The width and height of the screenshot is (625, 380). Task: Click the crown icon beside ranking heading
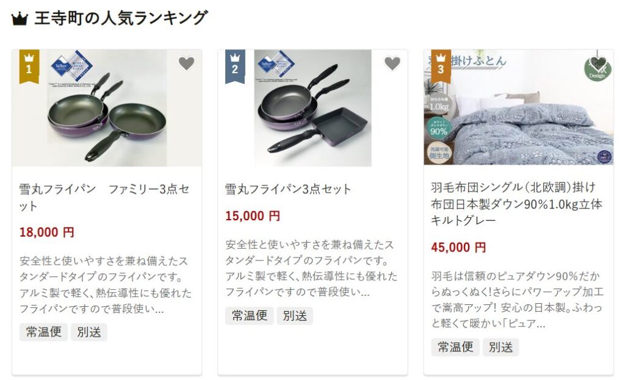[x=20, y=19]
